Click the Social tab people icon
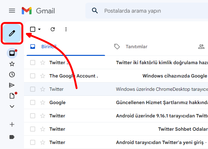 [201, 47]
